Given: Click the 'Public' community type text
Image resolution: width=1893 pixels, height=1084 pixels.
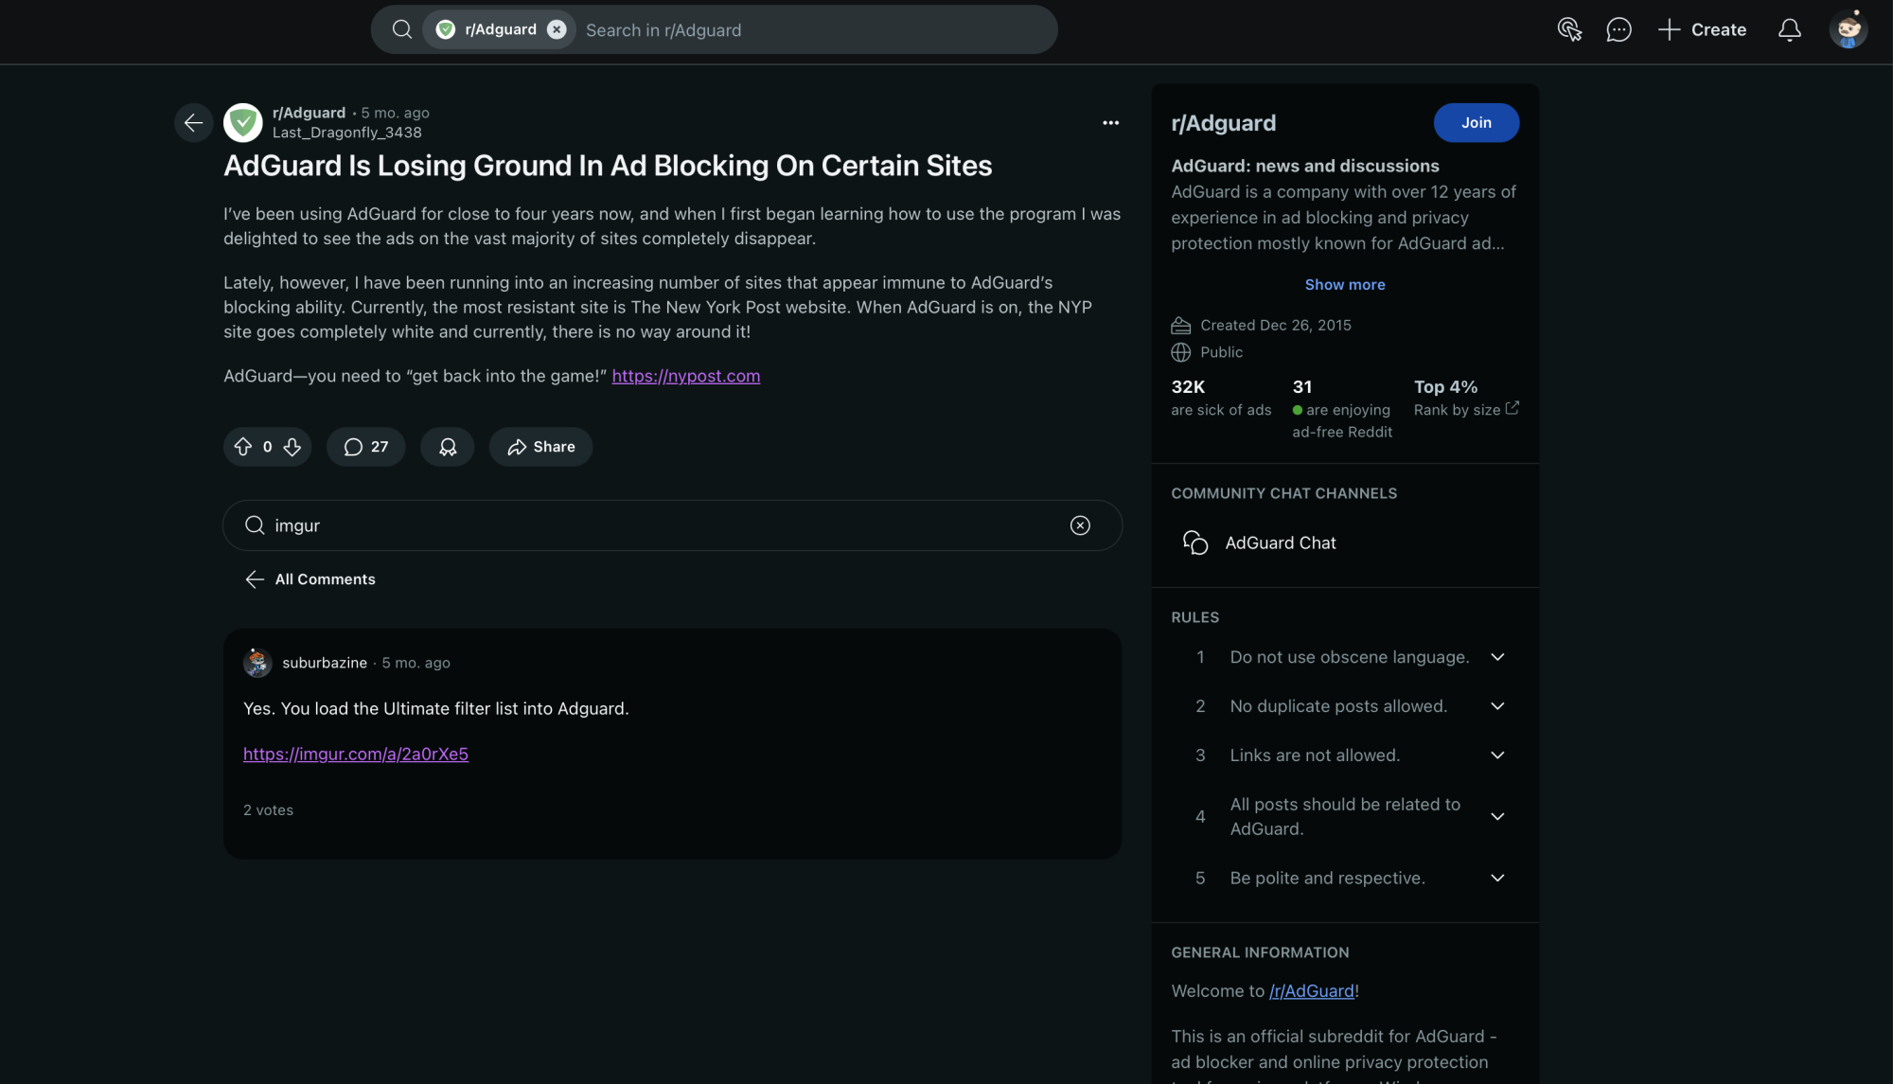Looking at the screenshot, I should click(x=1221, y=352).
